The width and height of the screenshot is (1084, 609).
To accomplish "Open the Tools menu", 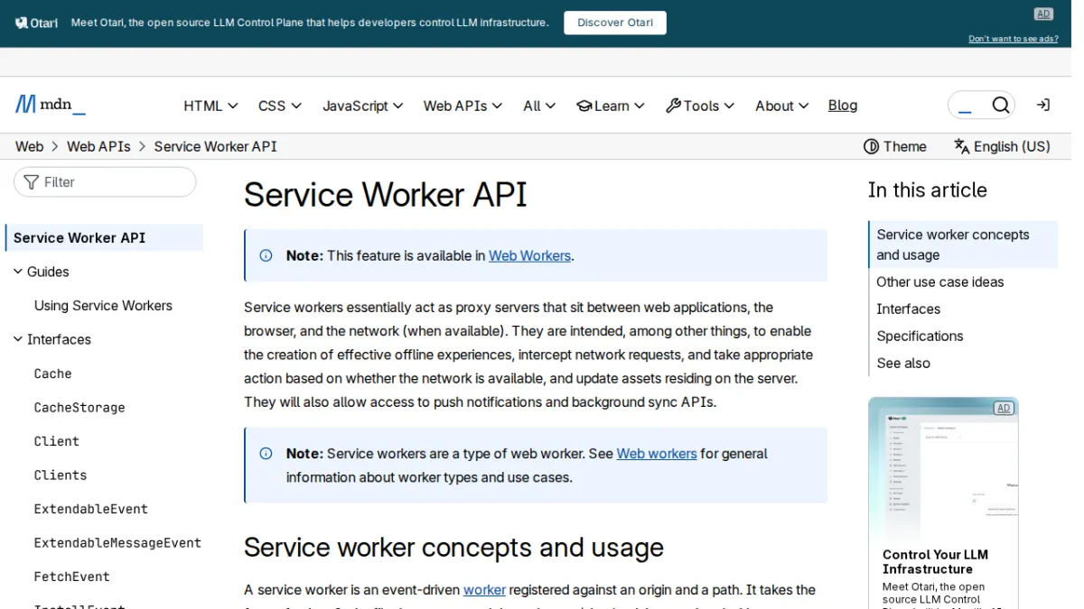I will (x=700, y=106).
